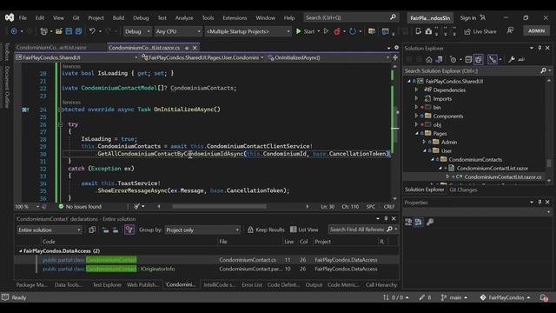Click the notifications bell icon in status bar
This screenshot has width=556, height=313.
pos(544,297)
